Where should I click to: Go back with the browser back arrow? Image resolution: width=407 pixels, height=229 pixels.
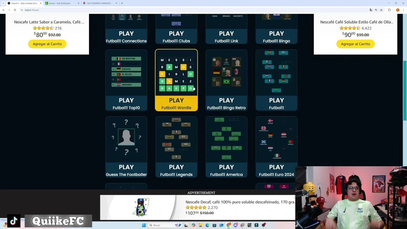3,10
